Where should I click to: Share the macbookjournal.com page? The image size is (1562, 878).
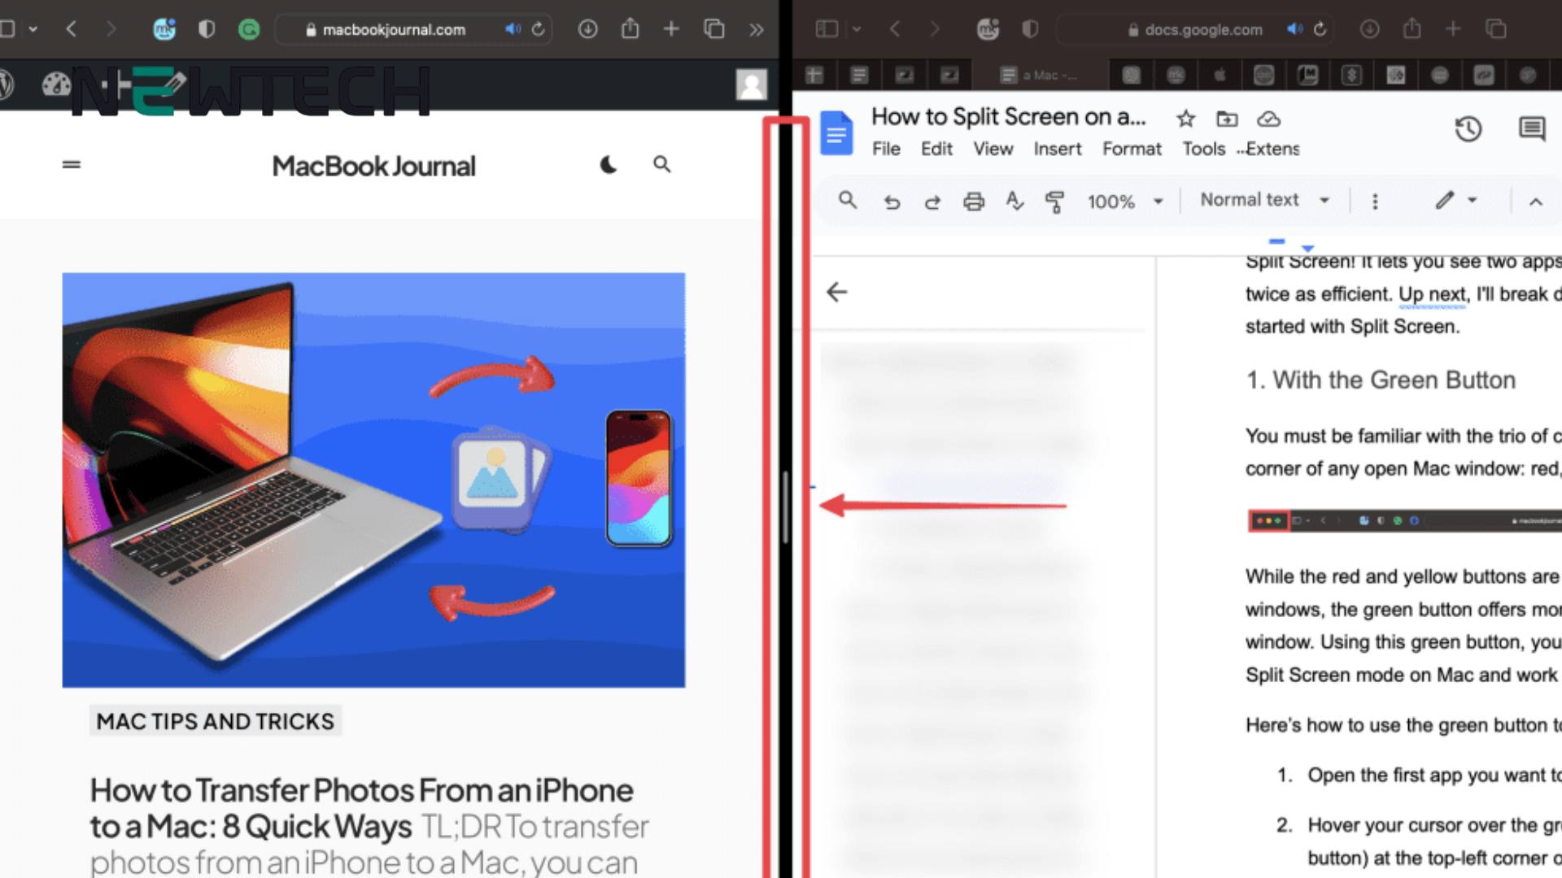point(630,28)
